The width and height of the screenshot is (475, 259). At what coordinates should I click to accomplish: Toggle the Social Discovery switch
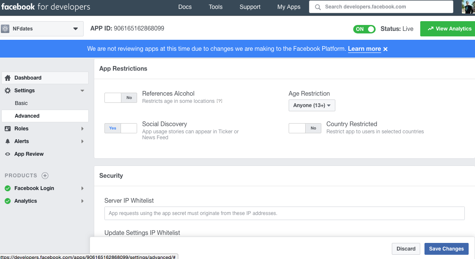121,128
